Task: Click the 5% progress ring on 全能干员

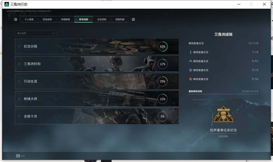Action: [x=163, y=116]
